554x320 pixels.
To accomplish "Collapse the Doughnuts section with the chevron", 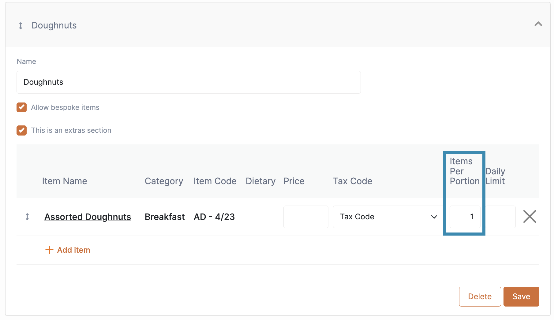I will 538,24.
